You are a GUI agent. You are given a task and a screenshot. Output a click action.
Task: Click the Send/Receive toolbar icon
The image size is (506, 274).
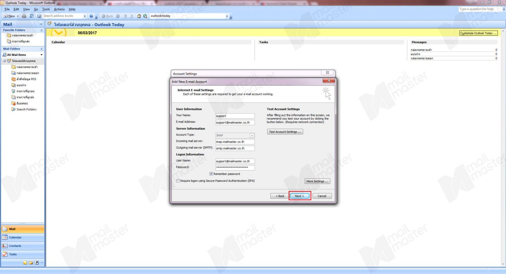[x=32, y=16]
